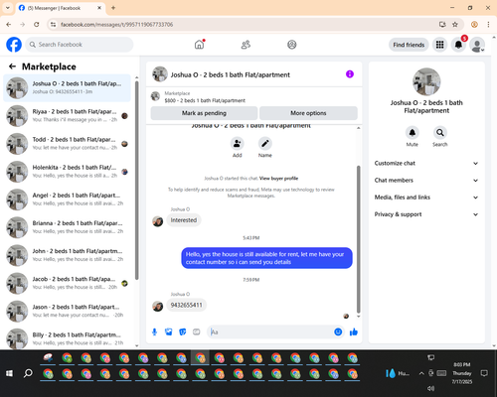Click the browser address bar URL
The image size is (497, 397).
click(x=116, y=25)
